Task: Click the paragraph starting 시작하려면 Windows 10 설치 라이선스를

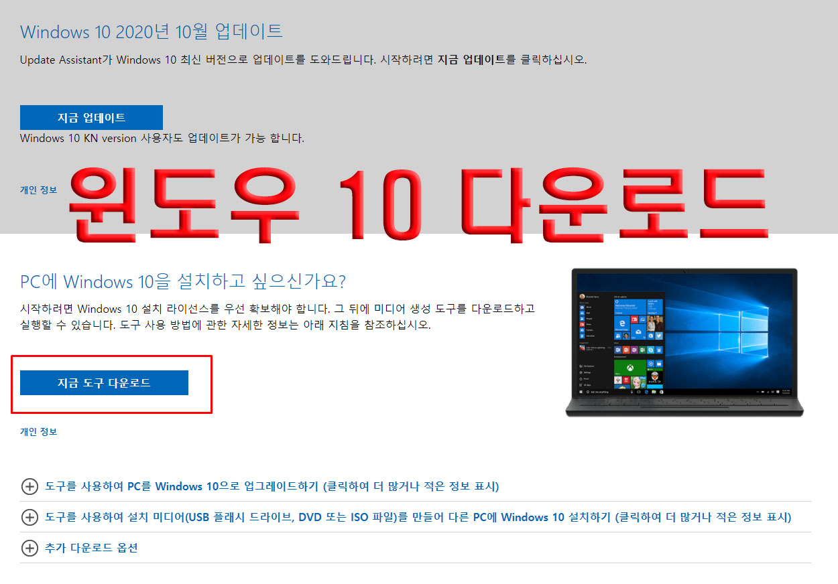Action: tap(278, 317)
